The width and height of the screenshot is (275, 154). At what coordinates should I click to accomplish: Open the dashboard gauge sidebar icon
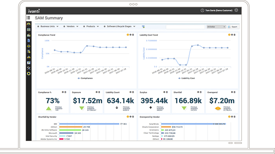coord(29,24)
